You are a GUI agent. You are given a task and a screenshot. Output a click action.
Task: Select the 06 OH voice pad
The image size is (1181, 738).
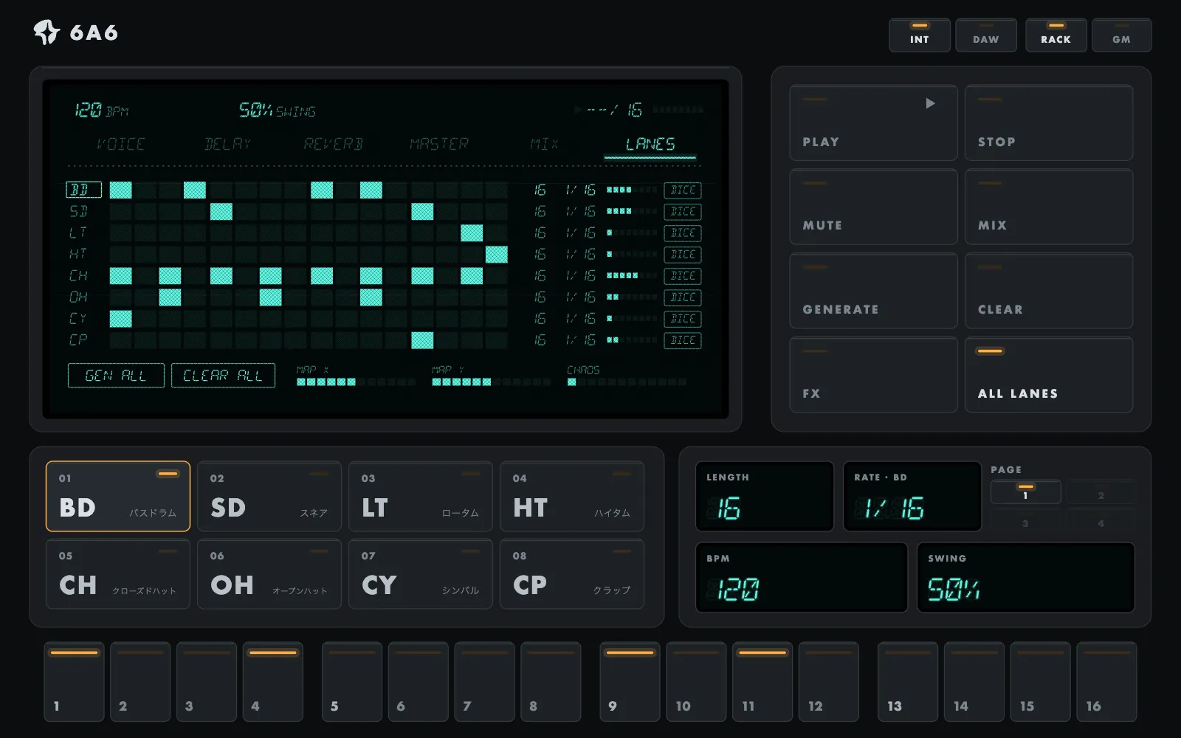(x=269, y=574)
